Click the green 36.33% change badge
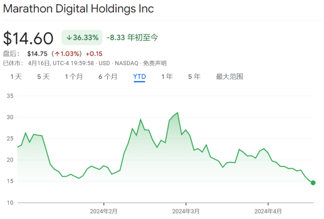The image size is (324, 219). [82, 38]
